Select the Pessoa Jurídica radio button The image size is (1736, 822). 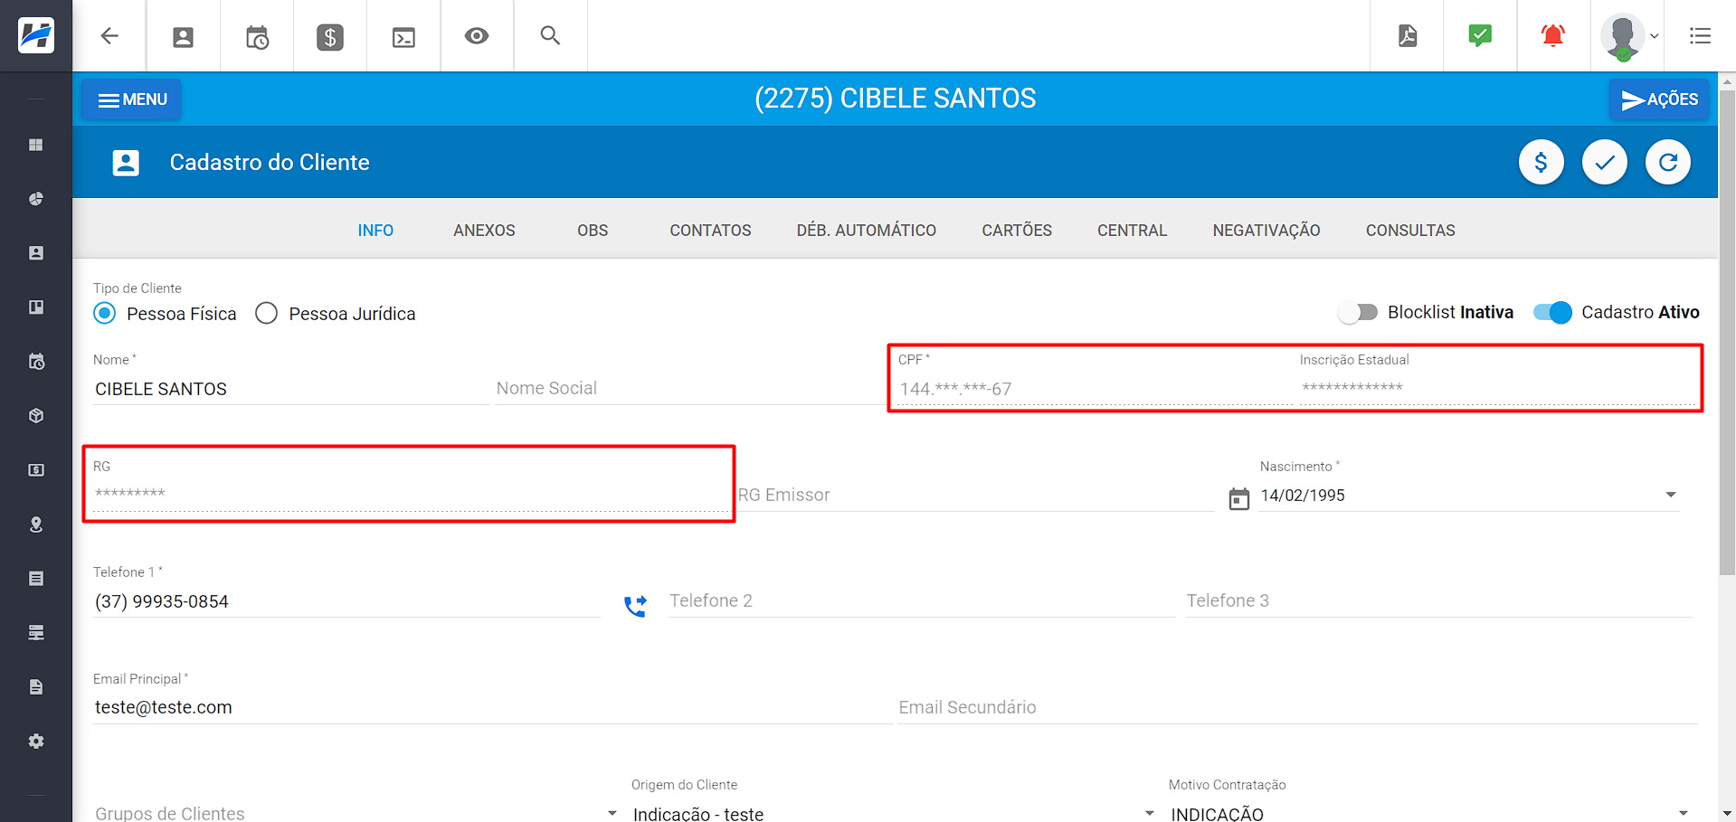[267, 314]
